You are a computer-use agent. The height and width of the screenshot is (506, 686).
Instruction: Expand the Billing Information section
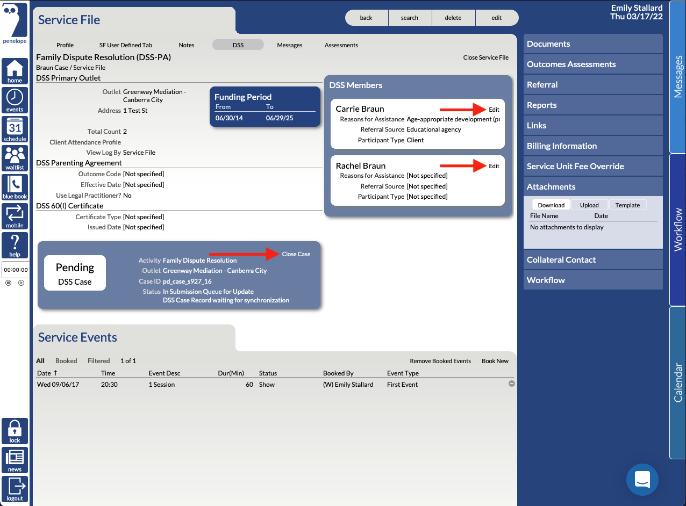[x=593, y=146]
